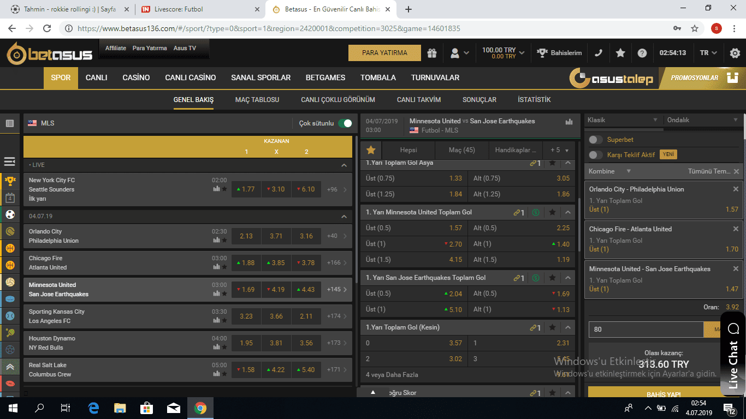Open the CASINO section

click(136, 77)
